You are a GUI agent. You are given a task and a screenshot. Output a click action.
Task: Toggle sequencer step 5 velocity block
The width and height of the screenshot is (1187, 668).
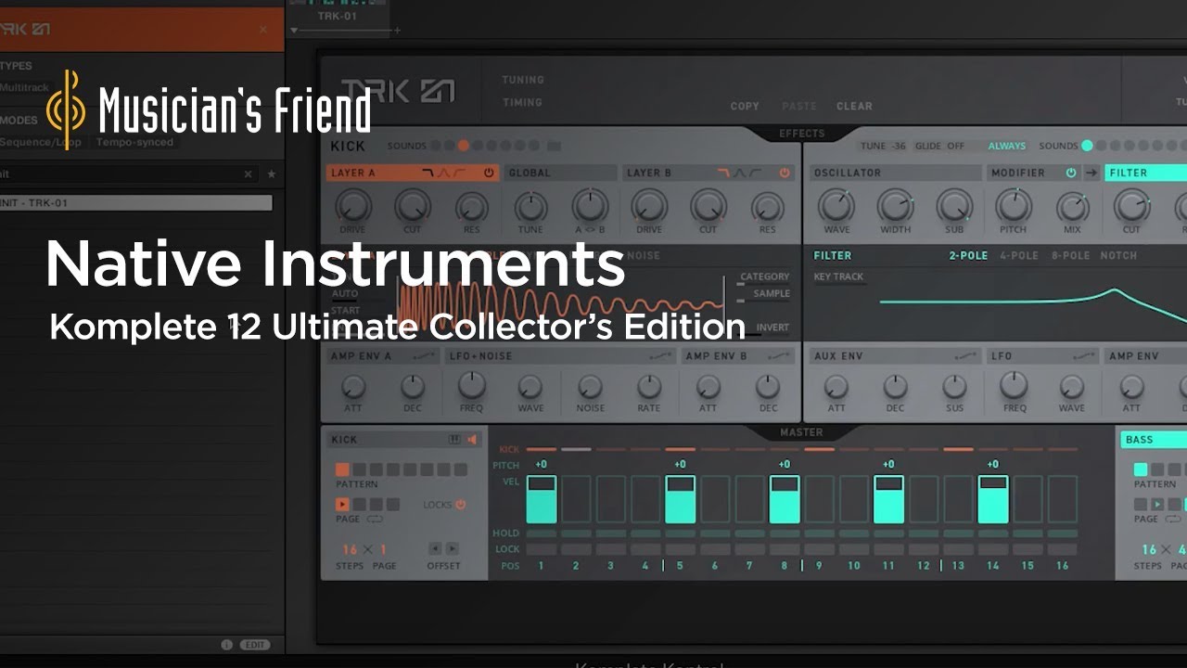point(680,499)
